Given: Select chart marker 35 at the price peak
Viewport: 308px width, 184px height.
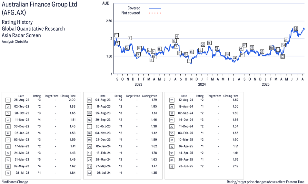Looking at the screenshot, I should tap(296, 28).
